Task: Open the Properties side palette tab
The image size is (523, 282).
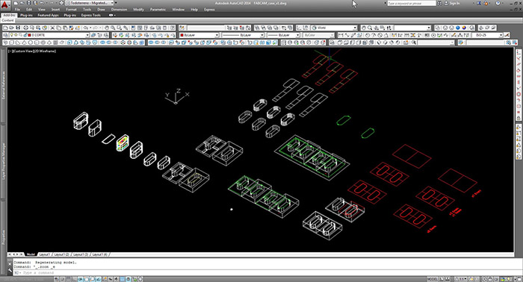Action: click(4, 237)
